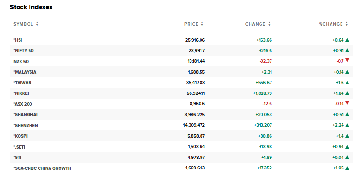
Task: Select the price 5,858.87
Action: click(196, 136)
